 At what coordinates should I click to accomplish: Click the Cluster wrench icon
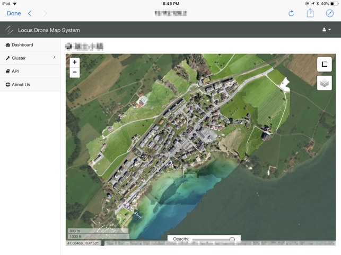(8, 58)
